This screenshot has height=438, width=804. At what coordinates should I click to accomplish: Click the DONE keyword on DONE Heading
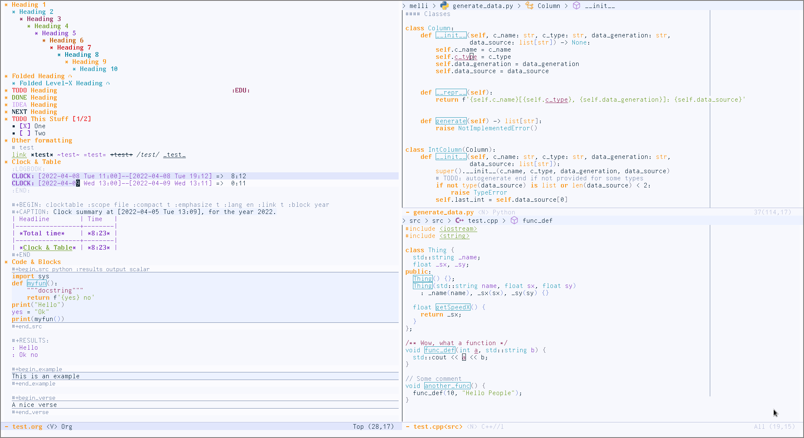point(19,98)
